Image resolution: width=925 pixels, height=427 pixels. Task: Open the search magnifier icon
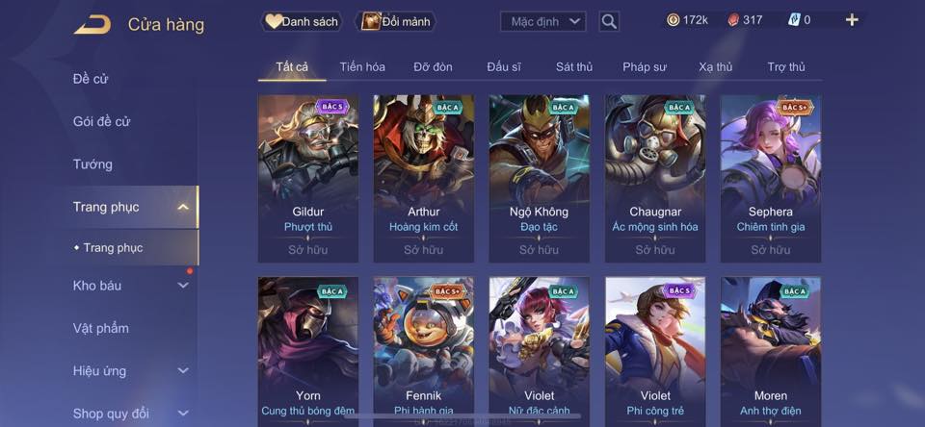click(609, 22)
